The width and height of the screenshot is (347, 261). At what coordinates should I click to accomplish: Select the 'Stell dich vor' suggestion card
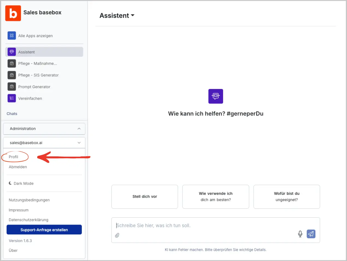tap(145, 197)
